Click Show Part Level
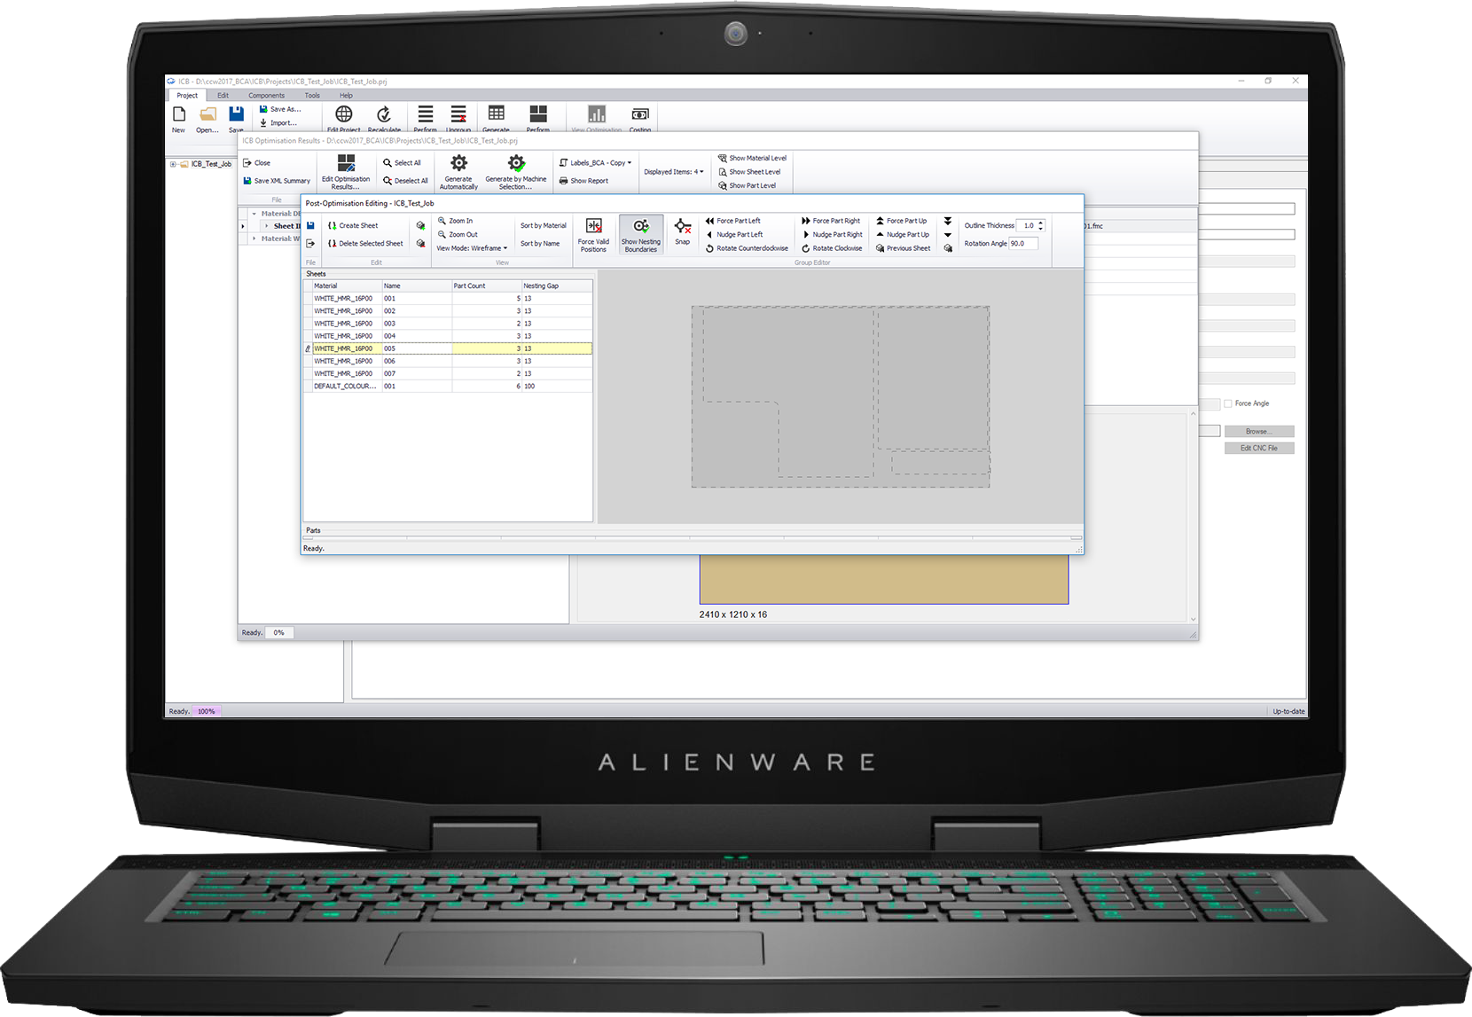The height and width of the screenshot is (1017, 1472). pos(747,185)
